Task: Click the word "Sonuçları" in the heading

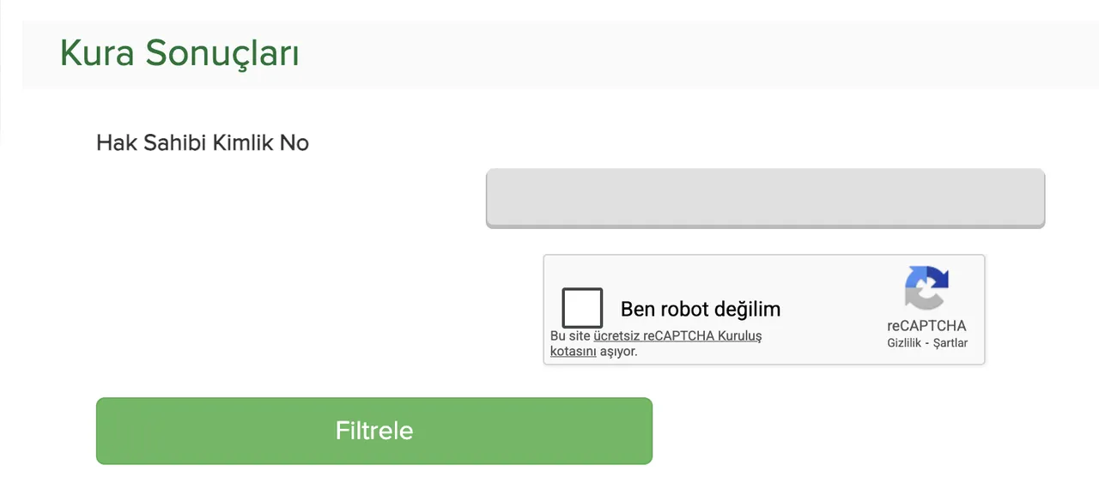Action: click(x=222, y=53)
